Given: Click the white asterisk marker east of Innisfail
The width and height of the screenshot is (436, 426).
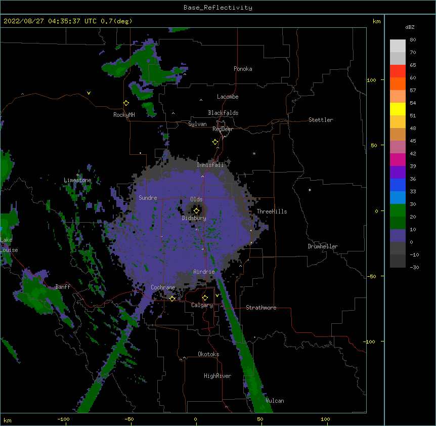Looking at the screenshot, I should click(254, 154).
